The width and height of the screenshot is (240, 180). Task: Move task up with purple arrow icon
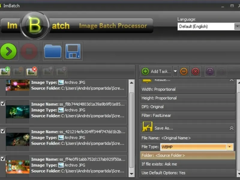210,71
